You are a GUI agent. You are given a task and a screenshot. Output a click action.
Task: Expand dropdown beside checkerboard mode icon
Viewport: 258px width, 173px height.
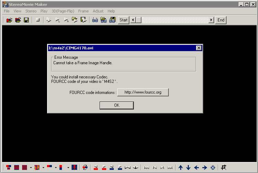click(x=31, y=167)
